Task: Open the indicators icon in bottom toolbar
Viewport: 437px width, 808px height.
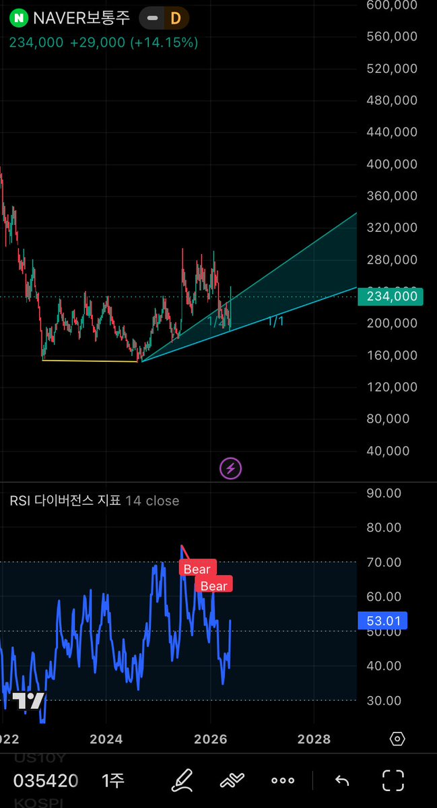Action: [x=232, y=780]
